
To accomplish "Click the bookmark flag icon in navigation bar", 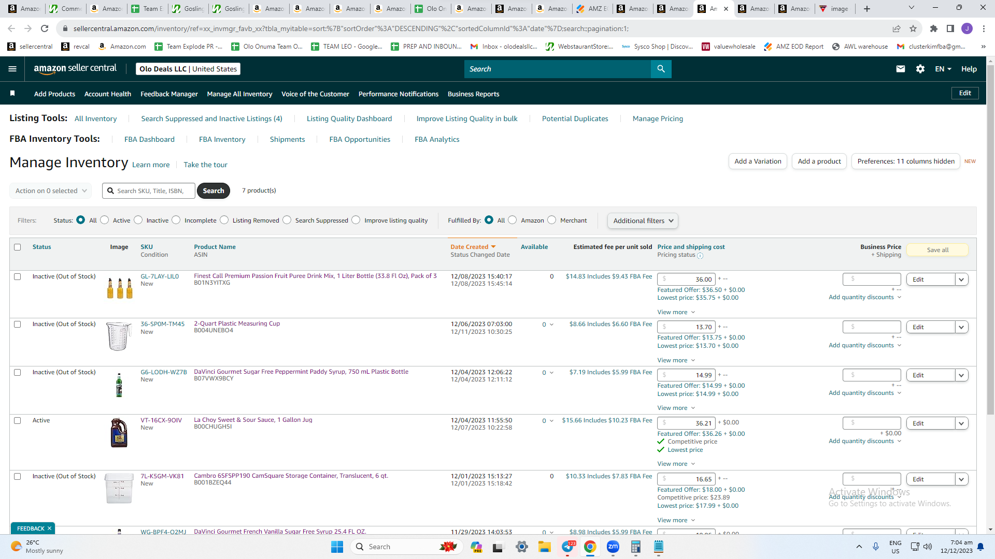I will 12,93.
